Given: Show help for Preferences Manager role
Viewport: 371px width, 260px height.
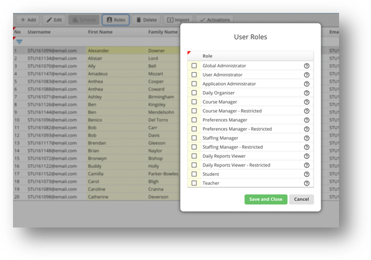Looking at the screenshot, I should click(307, 120).
